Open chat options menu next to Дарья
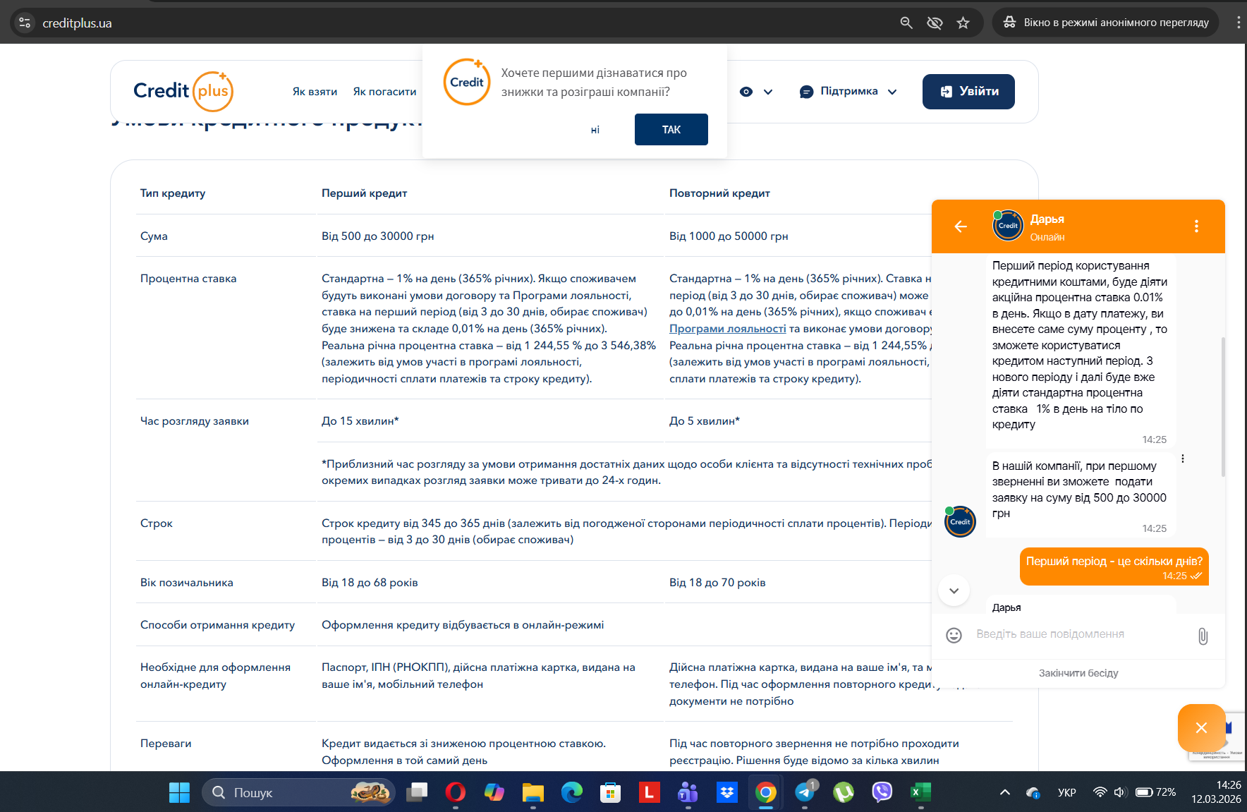Viewport: 1247px width, 812px height. (1196, 226)
